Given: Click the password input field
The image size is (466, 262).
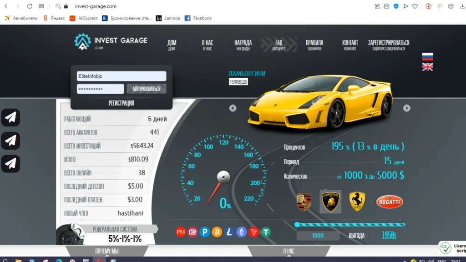Looking at the screenshot, I should click(x=100, y=89).
